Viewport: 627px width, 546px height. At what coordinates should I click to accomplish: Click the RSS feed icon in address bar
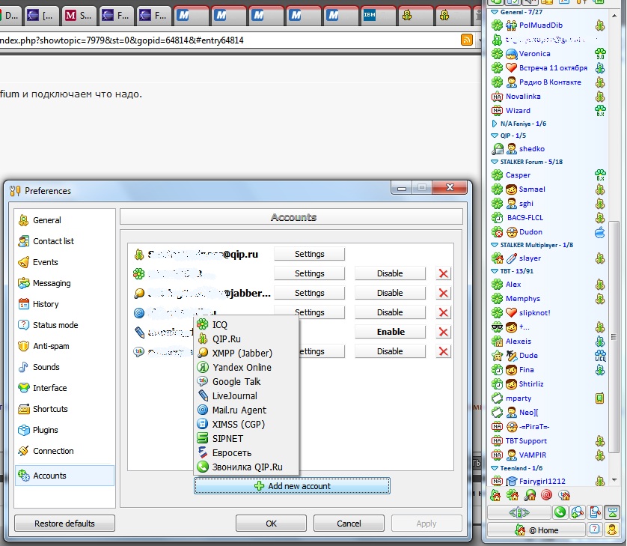[467, 40]
